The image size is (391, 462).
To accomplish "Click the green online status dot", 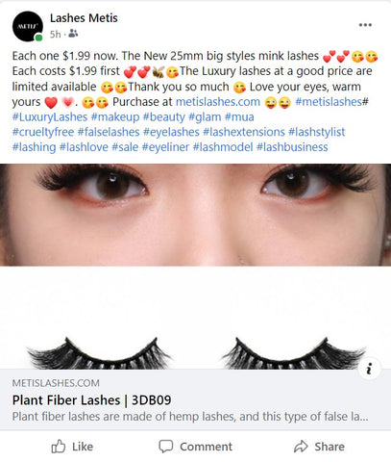I will click(x=38, y=38).
